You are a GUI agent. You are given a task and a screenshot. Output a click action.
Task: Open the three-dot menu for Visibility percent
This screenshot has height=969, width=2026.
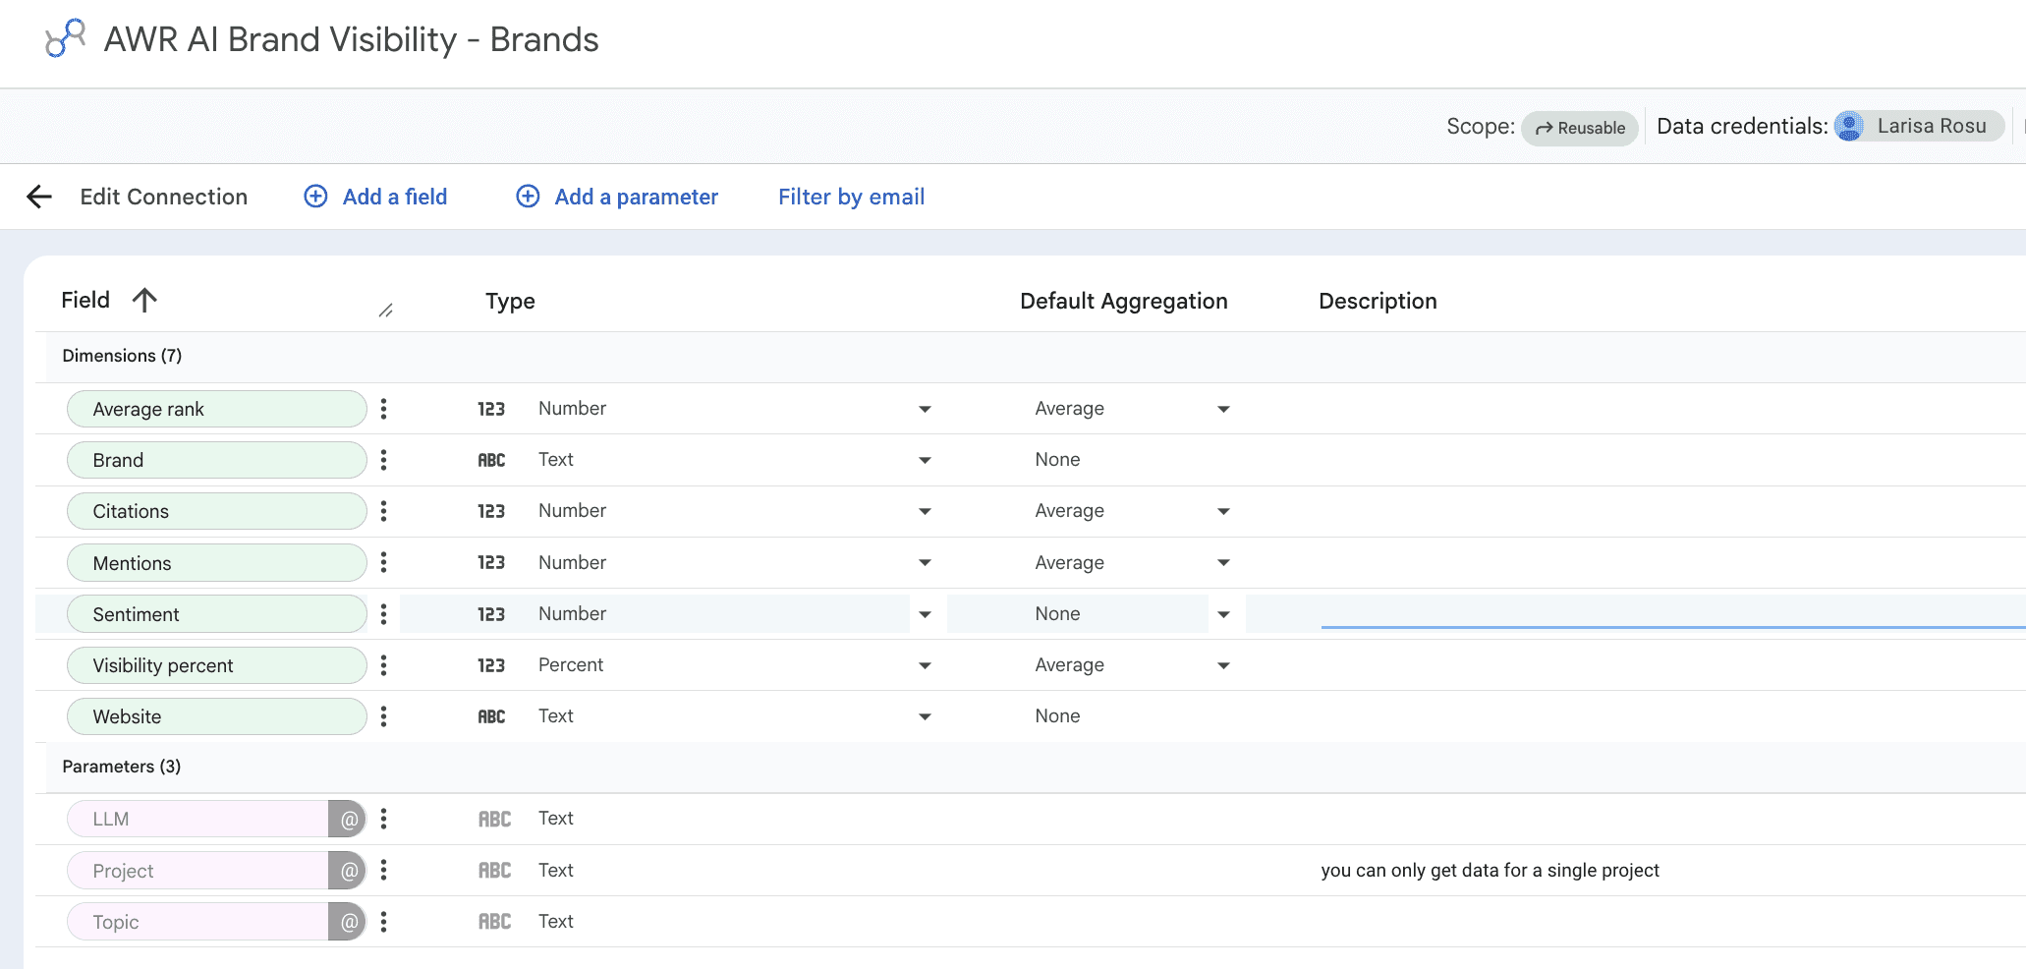pos(383,665)
